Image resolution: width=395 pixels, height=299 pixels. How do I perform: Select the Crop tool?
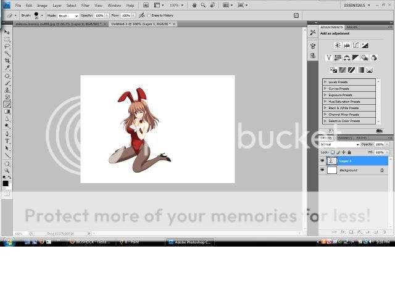coord(7,60)
